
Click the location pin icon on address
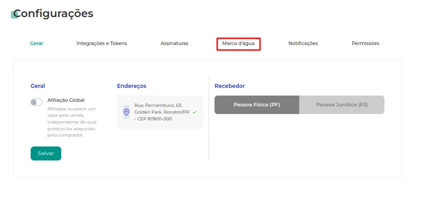coord(126,112)
